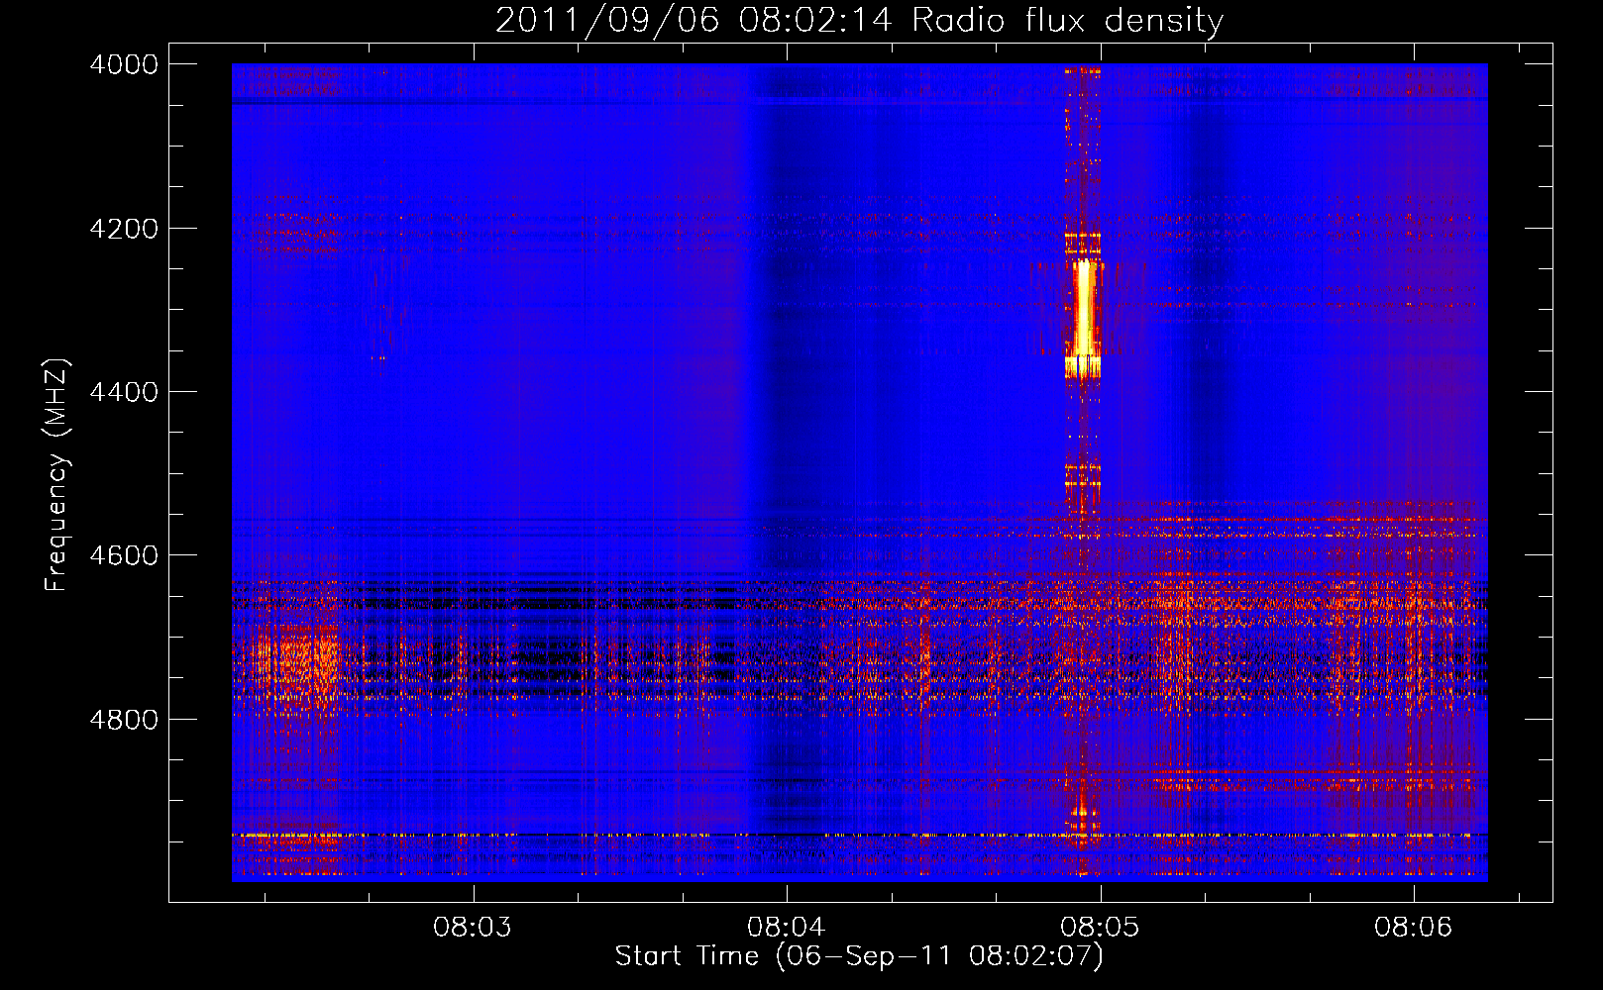
Task: Click the bright yellow burst near 4300 MHz
Action: [x=1084, y=309]
